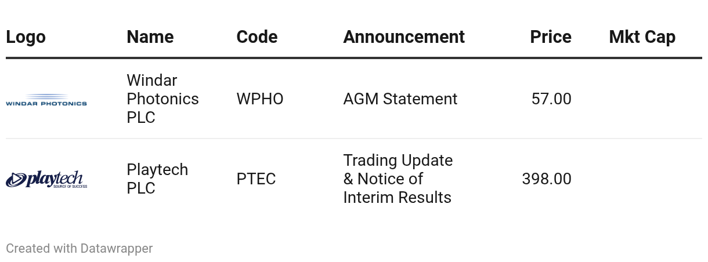708x262 pixels.
Task: Click the 57.00 price value
Action: coord(551,99)
